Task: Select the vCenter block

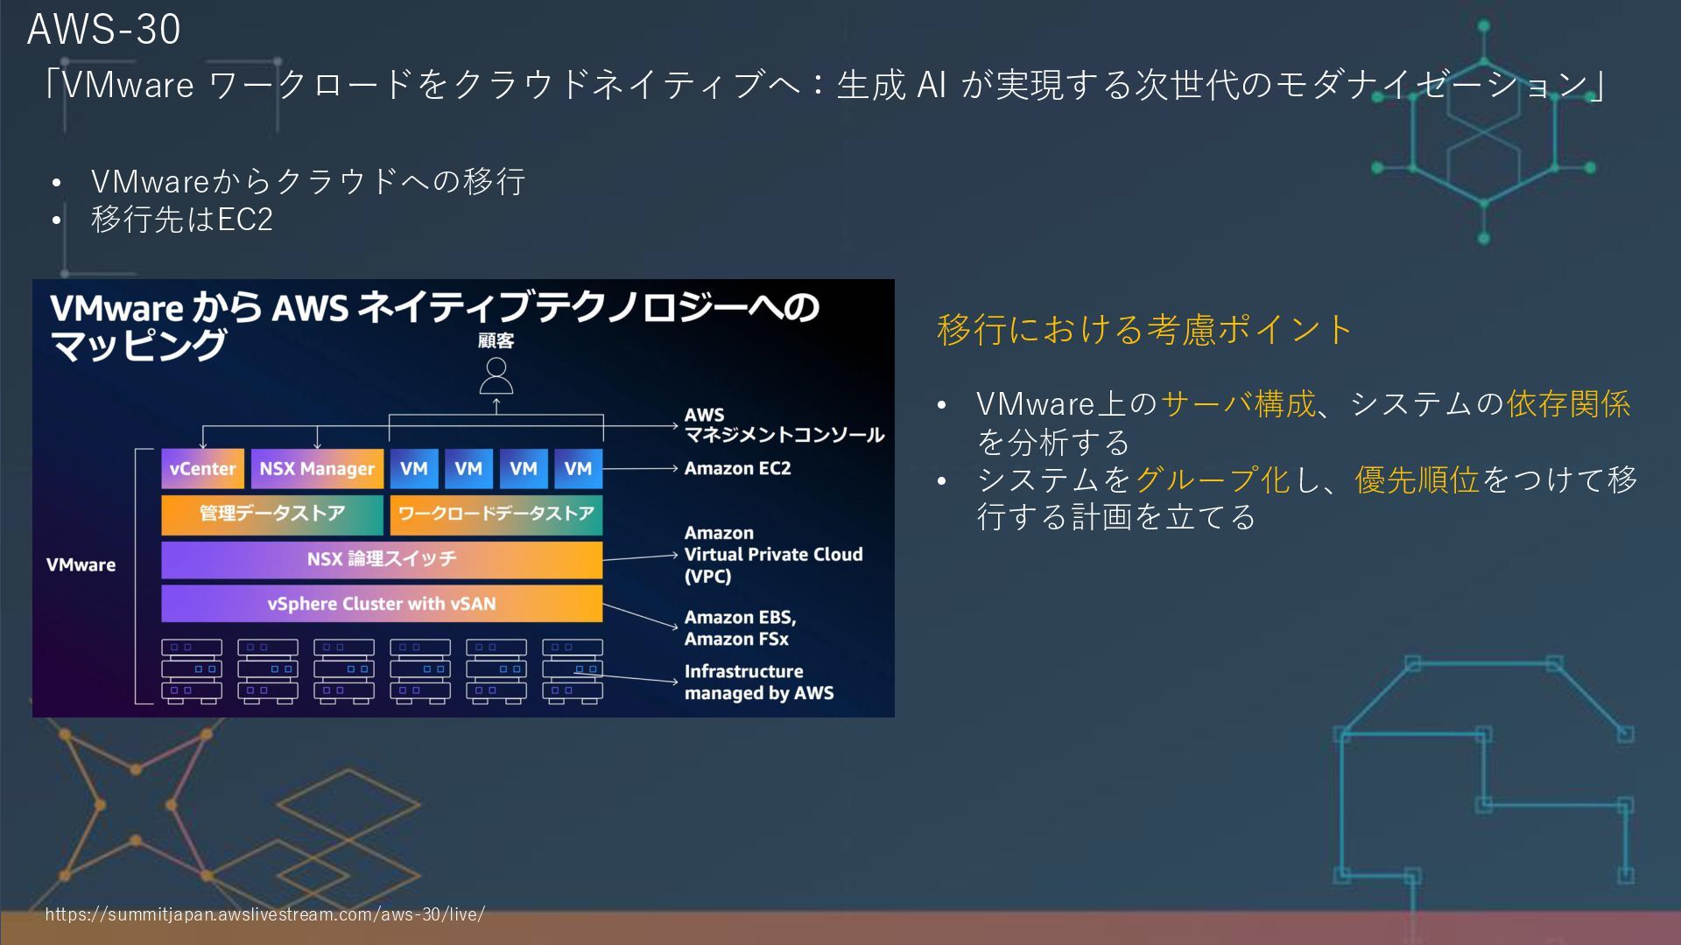Action: click(x=203, y=469)
